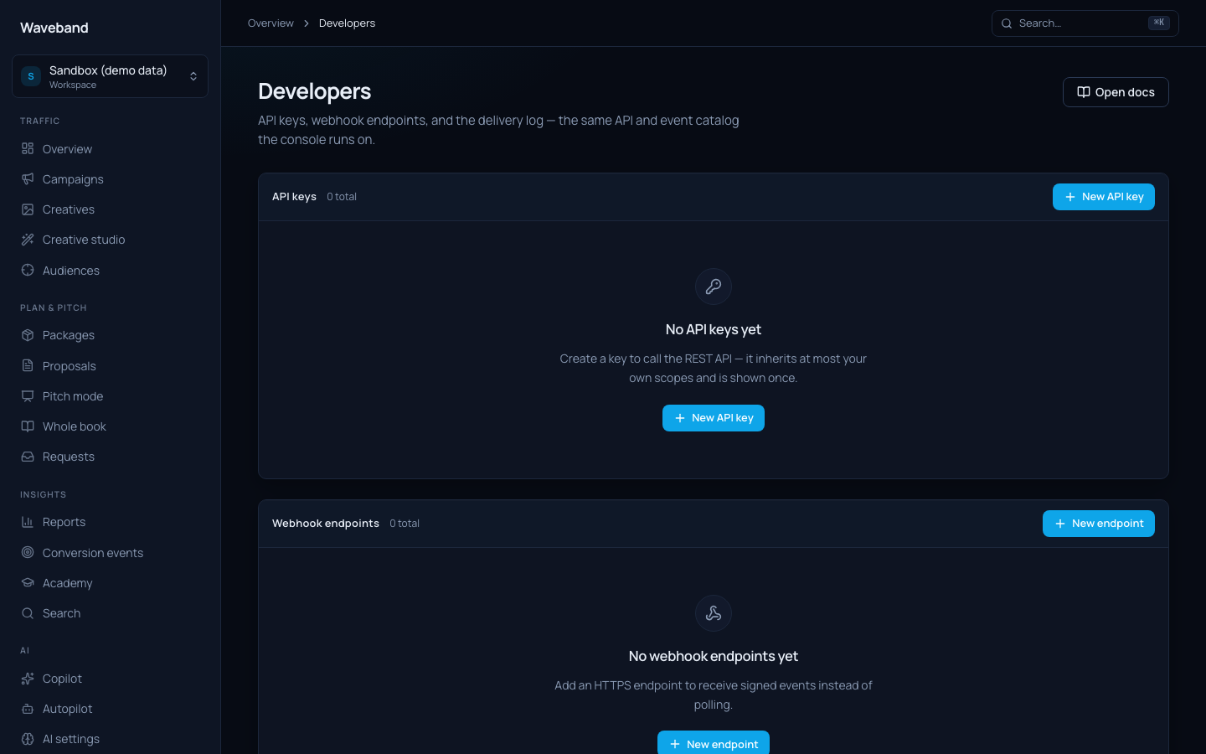Click "No webhook endpoints yet" heading

coord(714,656)
